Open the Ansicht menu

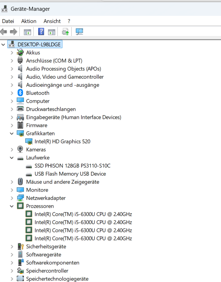52,21
